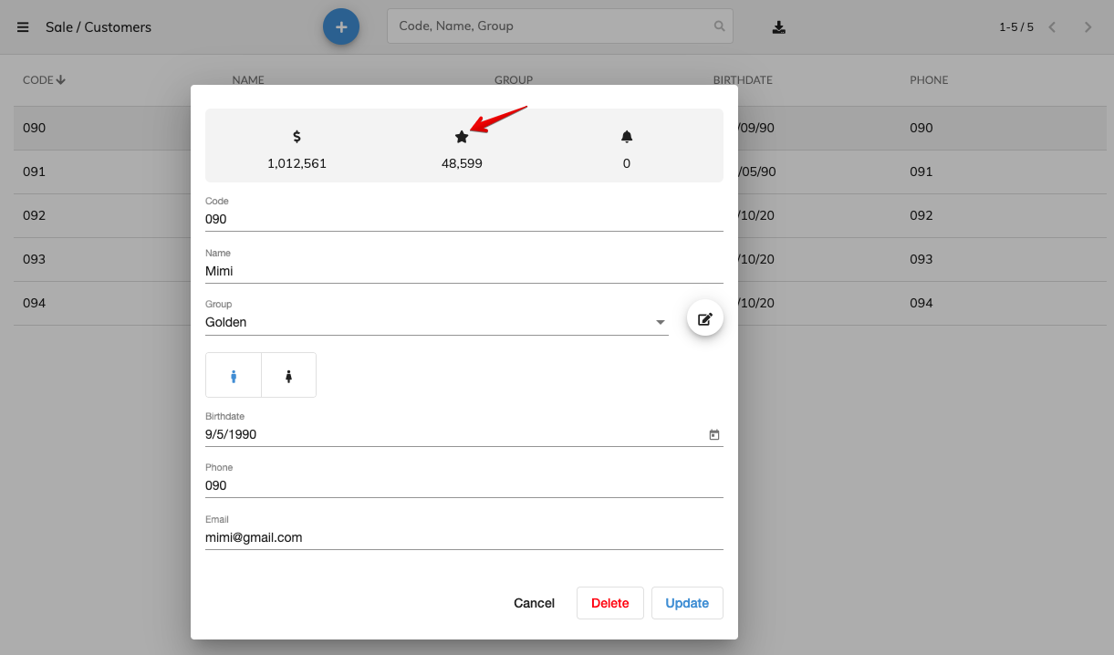Click the star points icon
This screenshot has height=655, width=1114.
(462, 137)
